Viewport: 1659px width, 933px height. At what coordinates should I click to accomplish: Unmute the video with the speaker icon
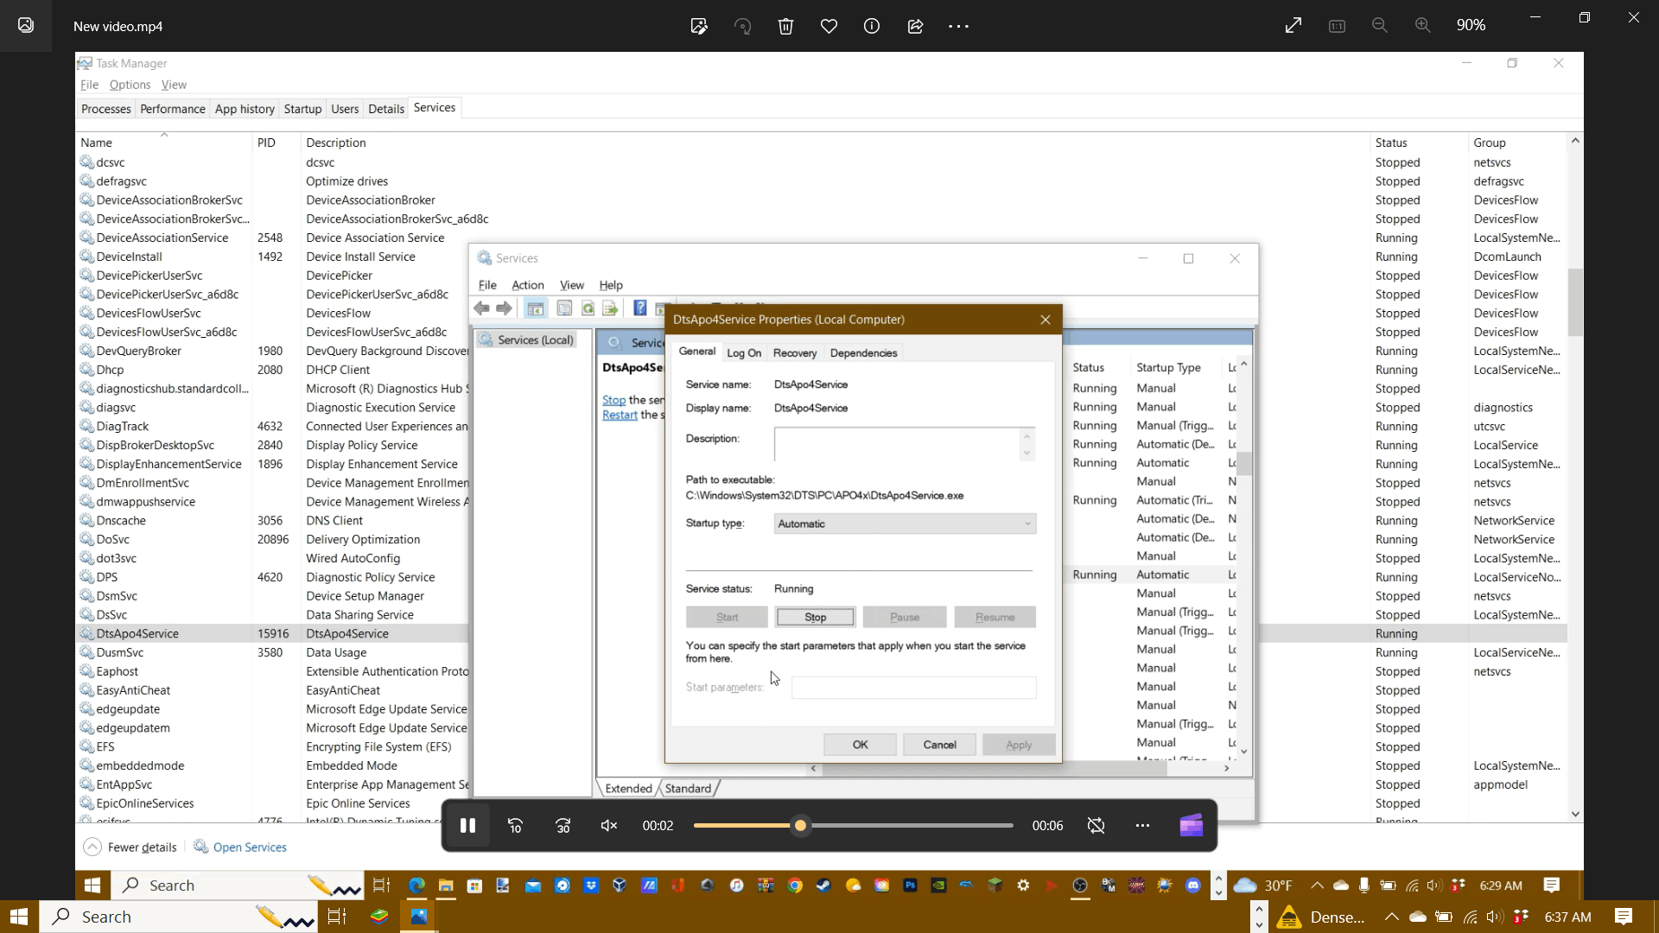click(x=609, y=826)
